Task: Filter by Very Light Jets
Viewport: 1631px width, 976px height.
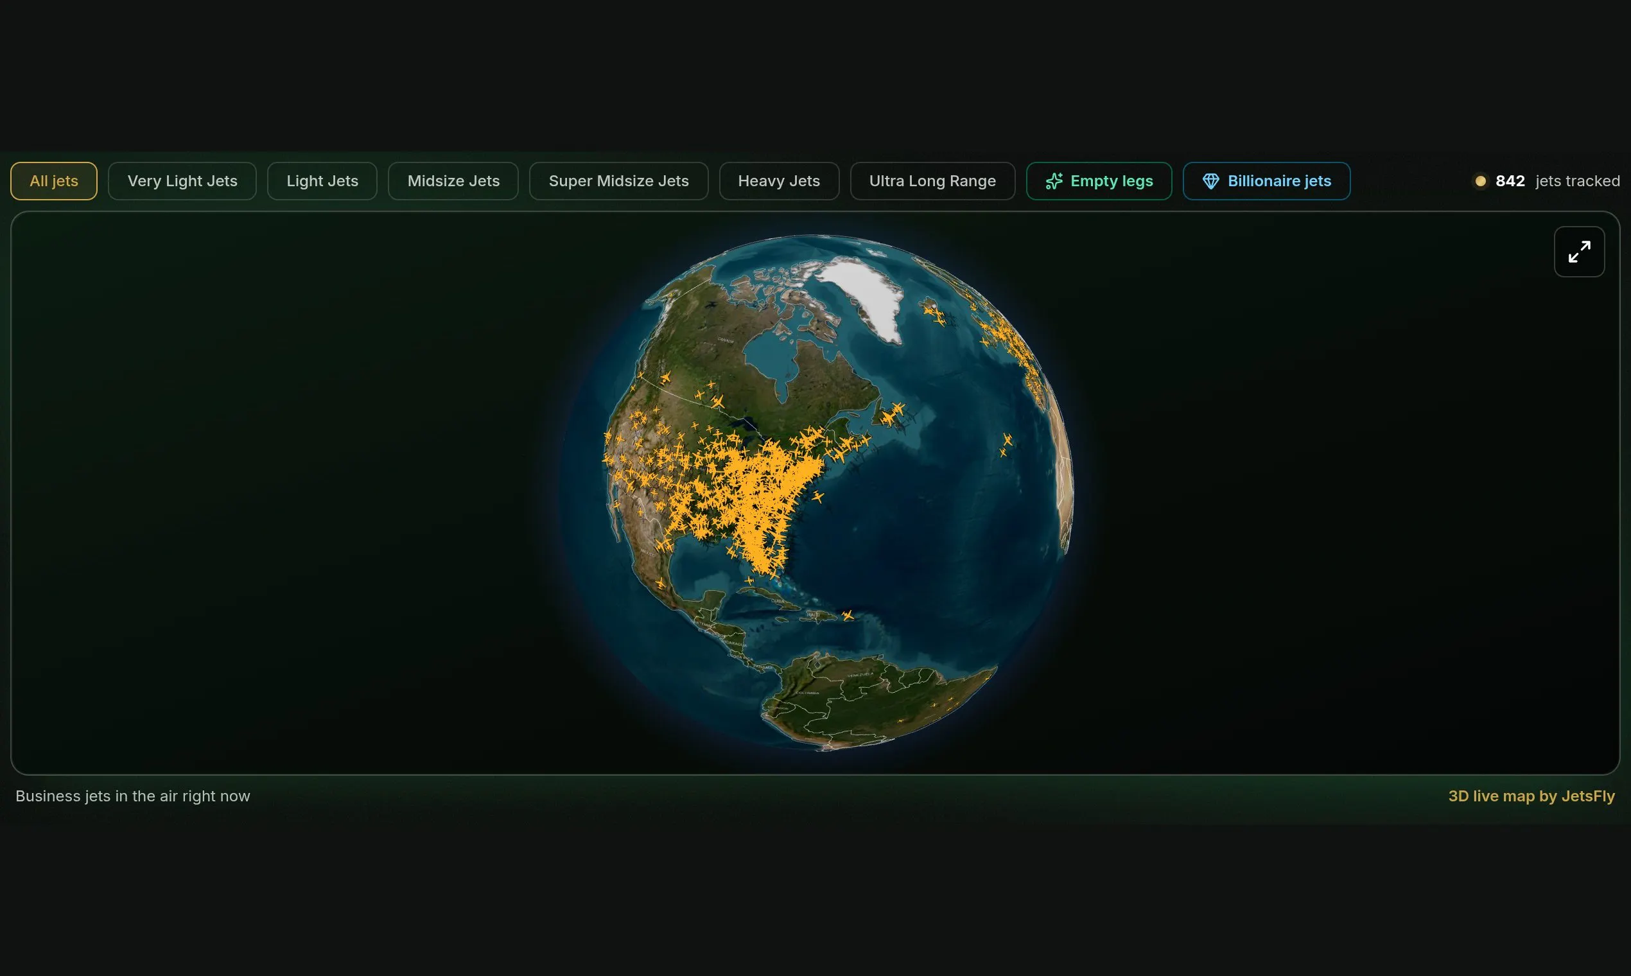Action: pos(182,181)
